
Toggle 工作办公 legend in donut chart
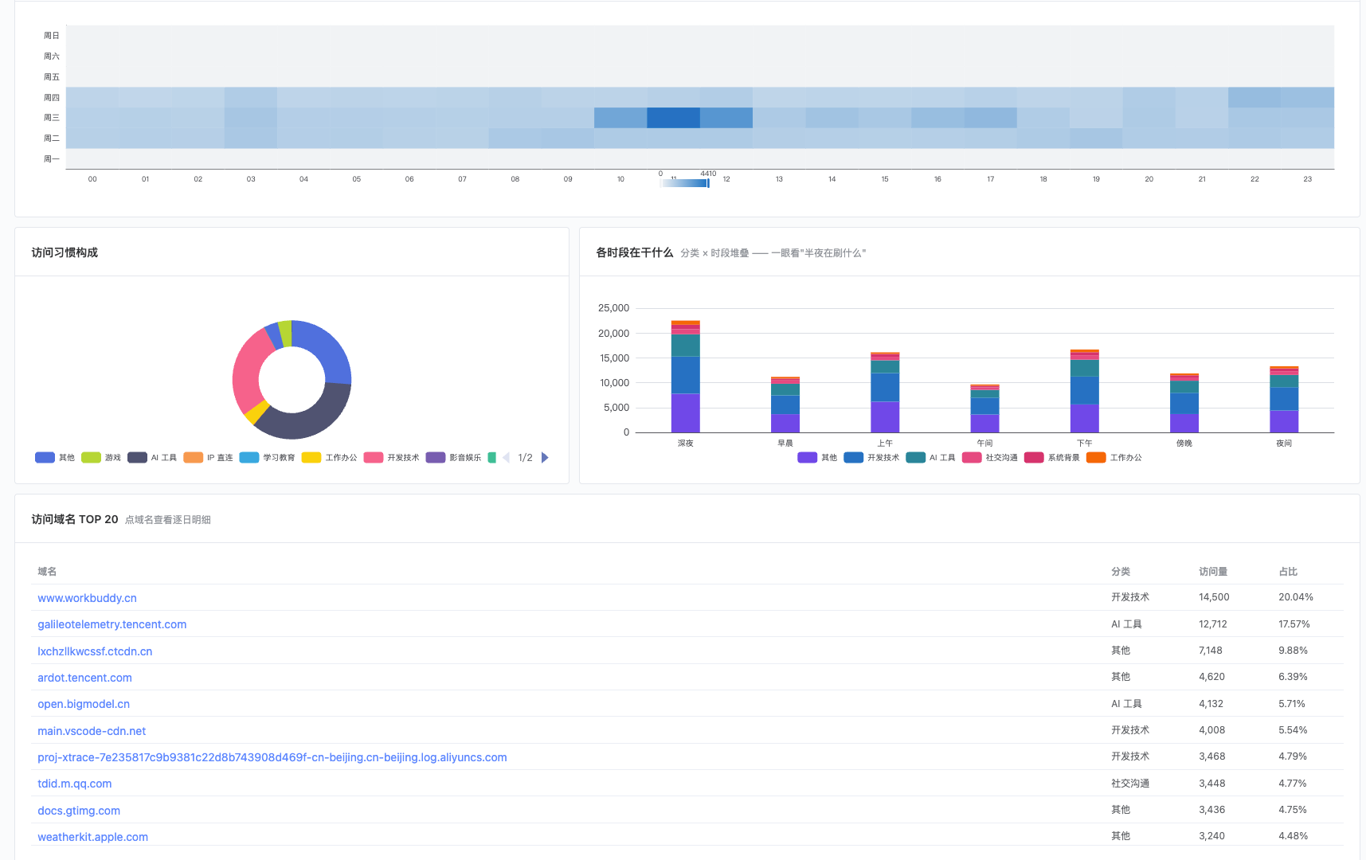point(329,458)
